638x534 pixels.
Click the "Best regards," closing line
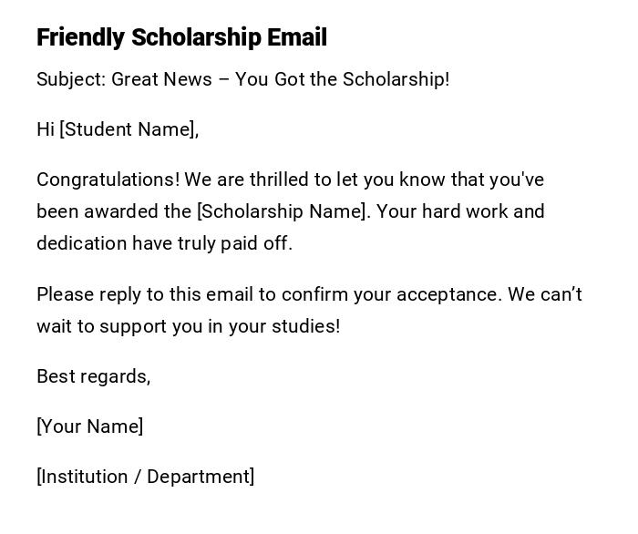(93, 376)
